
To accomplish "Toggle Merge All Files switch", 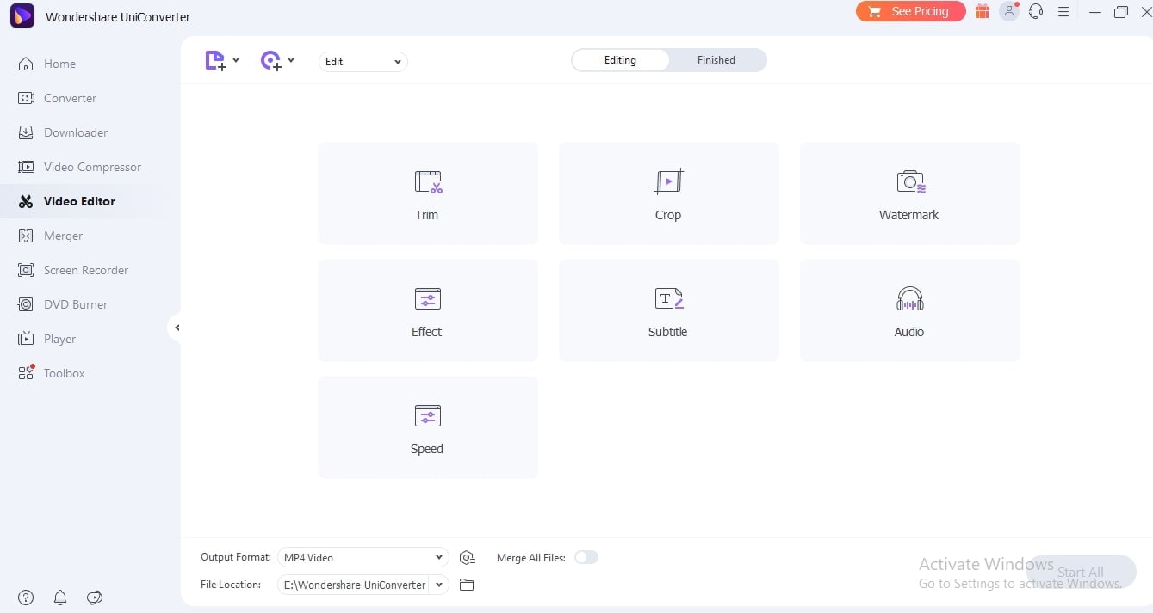I will click(x=586, y=557).
